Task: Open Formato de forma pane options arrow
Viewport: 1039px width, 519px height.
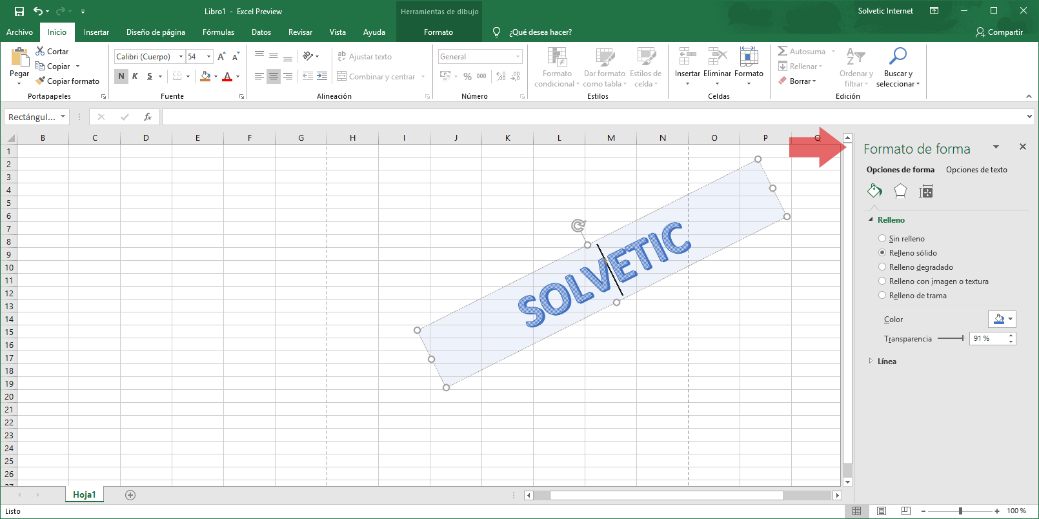Action: coord(996,147)
